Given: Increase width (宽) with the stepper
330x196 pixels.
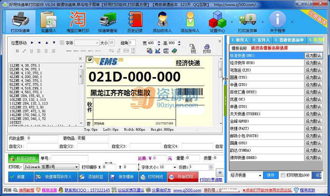Looking at the screenshot, I should click(159, 42).
